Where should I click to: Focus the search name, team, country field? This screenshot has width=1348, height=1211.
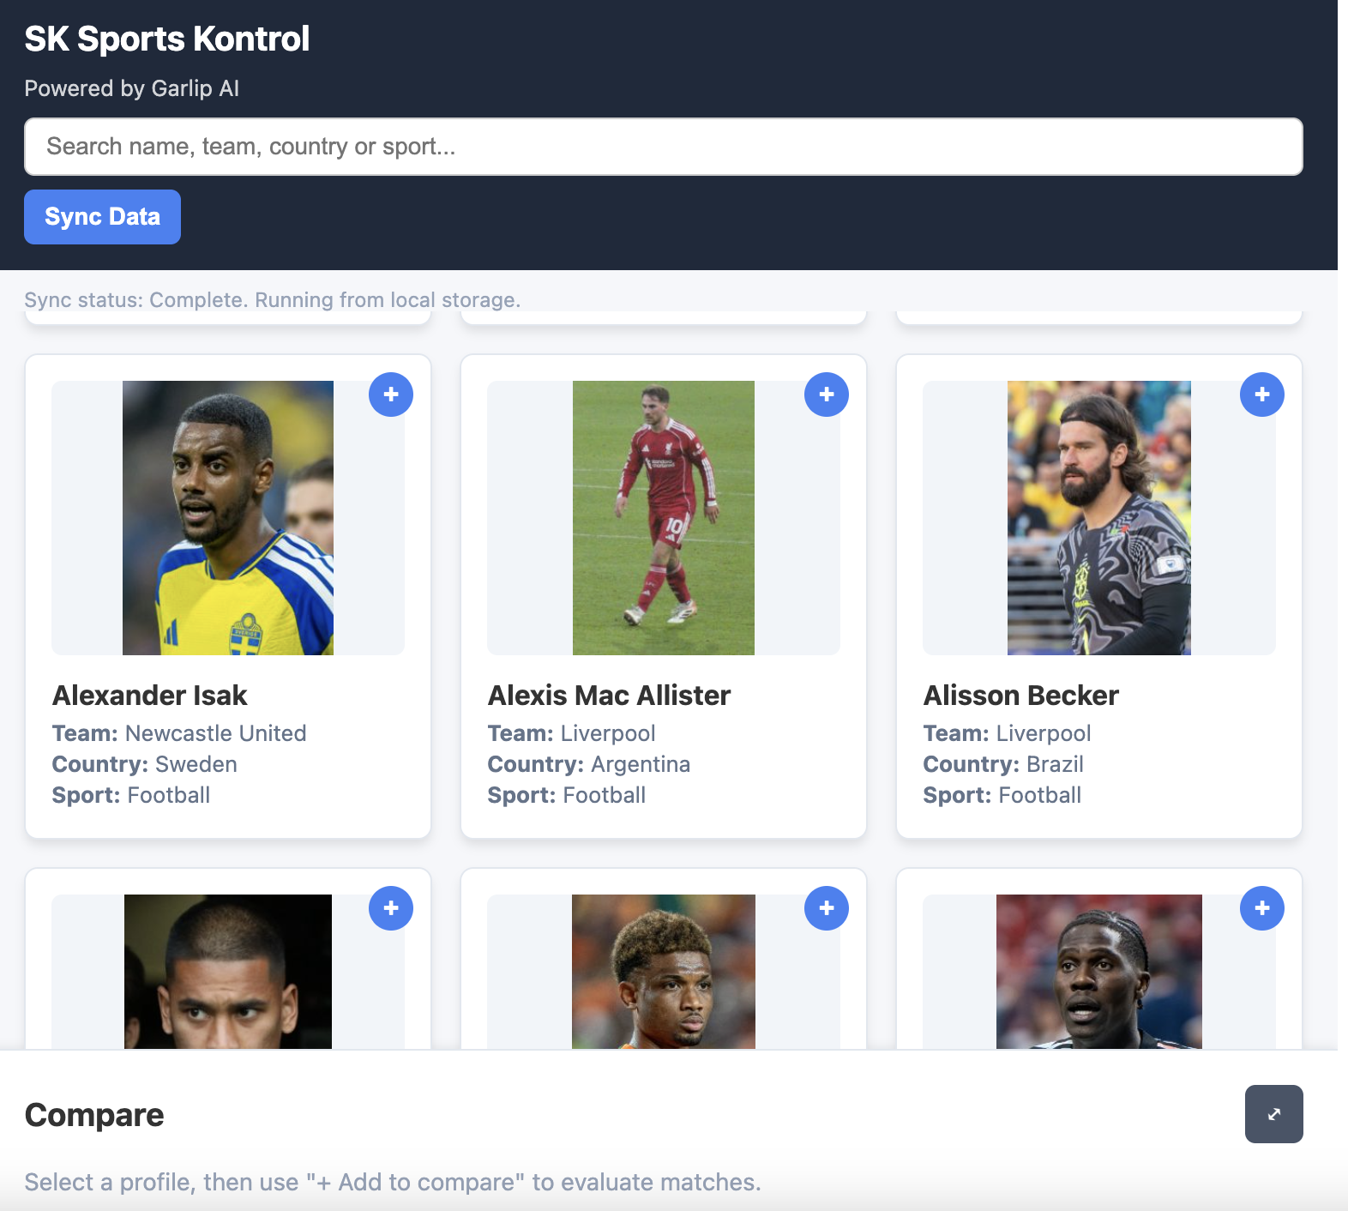[x=664, y=147]
